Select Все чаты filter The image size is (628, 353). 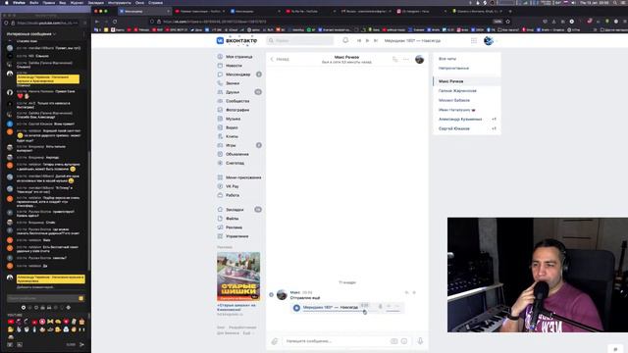point(447,59)
